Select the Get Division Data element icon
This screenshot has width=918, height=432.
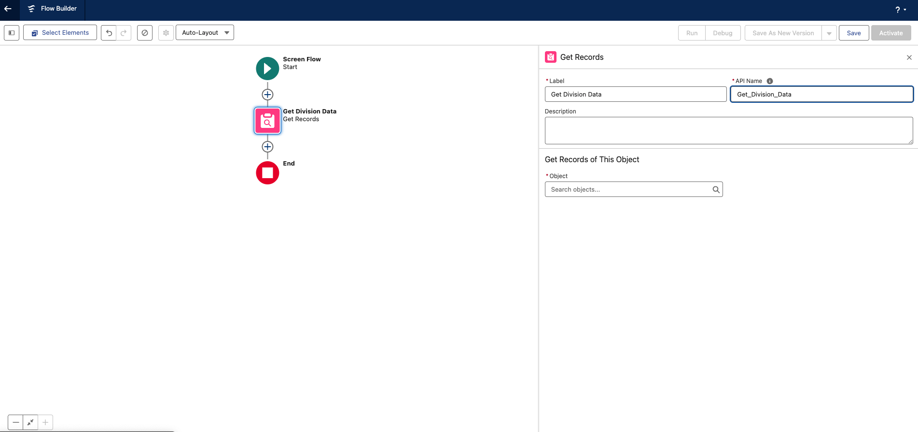point(267,121)
